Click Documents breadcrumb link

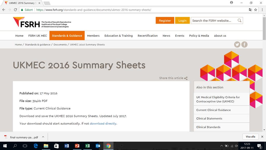(60, 45)
